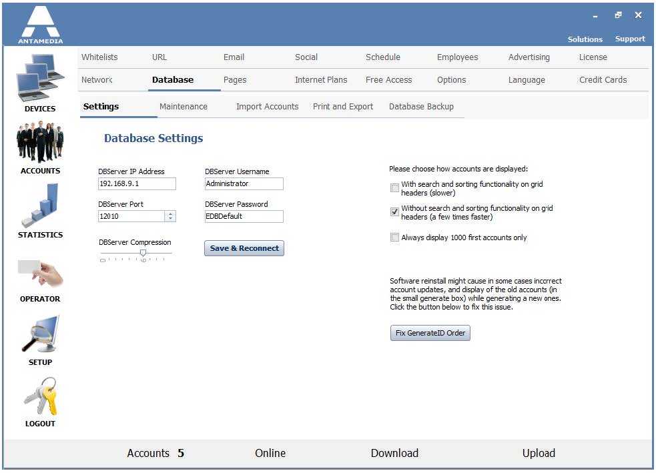656x473 pixels.
Task: Open the Setup magnifier monitor icon
Action: 41,334
